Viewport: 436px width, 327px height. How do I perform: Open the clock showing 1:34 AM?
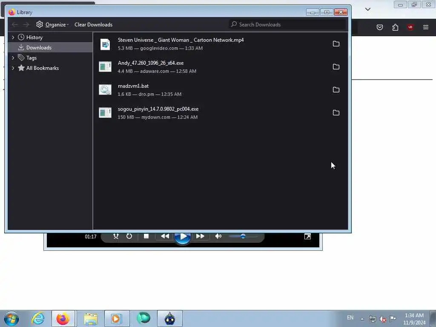tap(414, 319)
